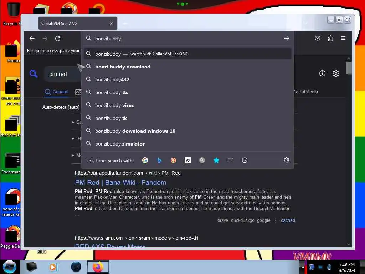Close the CollabVM SearXNG tab

(112, 23)
